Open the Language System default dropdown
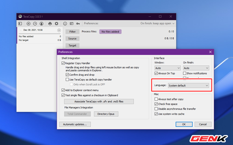Viewport: 233px width, 145px height. [x=188, y=86]
